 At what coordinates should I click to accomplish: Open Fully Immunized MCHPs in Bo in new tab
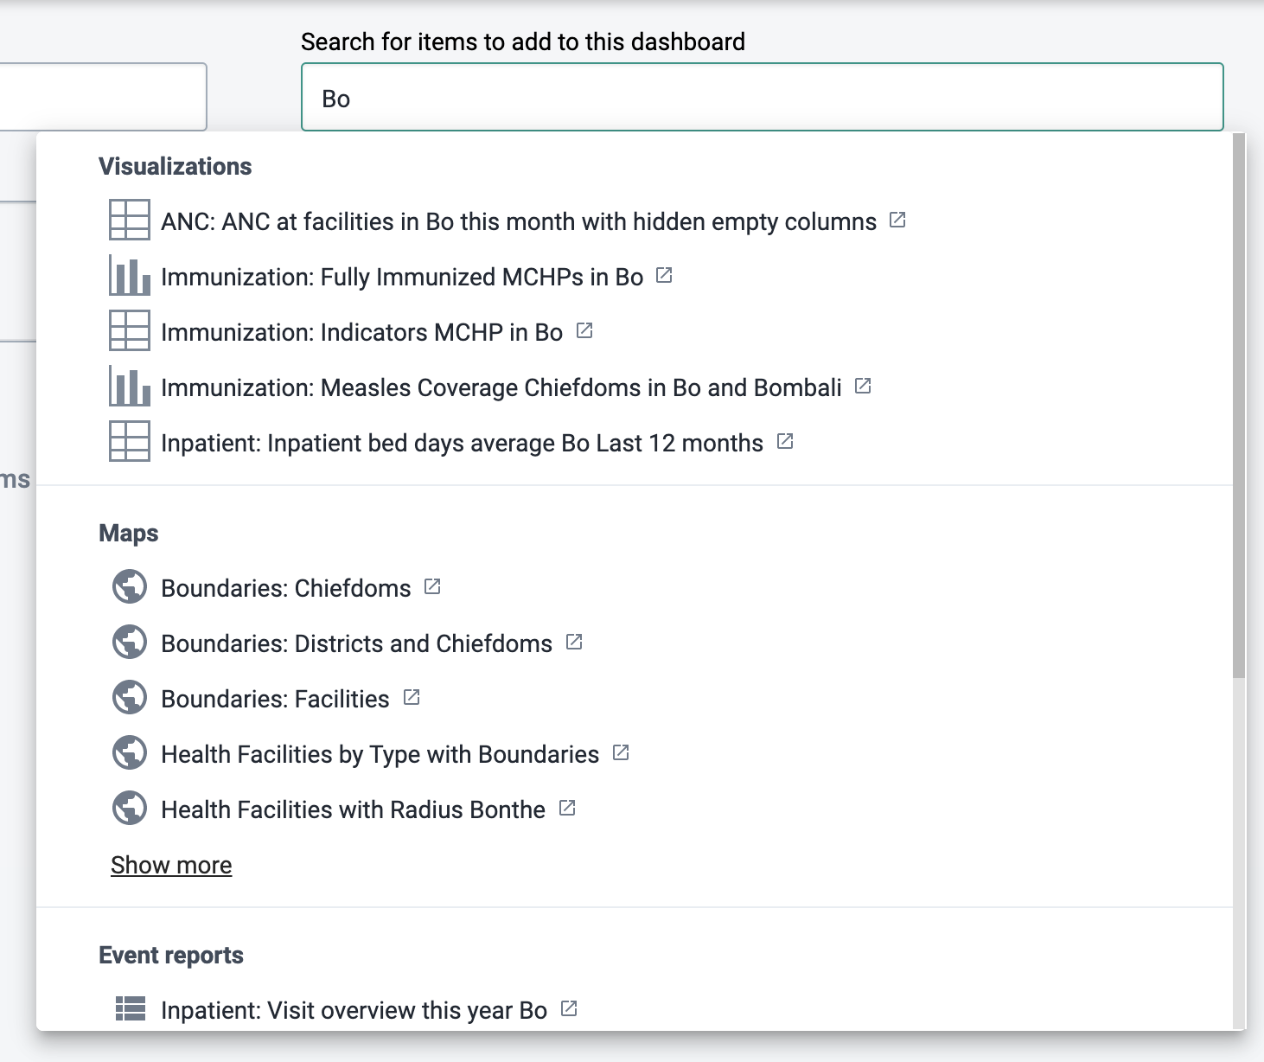point(664,276)
